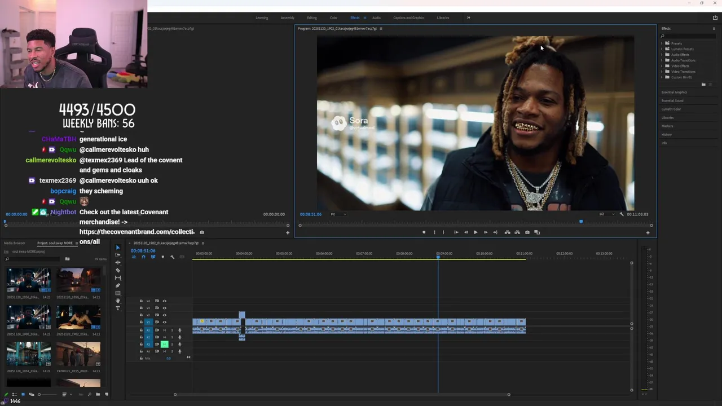
Task: Click the Lift button in Program monitor
Action: click(x=508, y=232)
